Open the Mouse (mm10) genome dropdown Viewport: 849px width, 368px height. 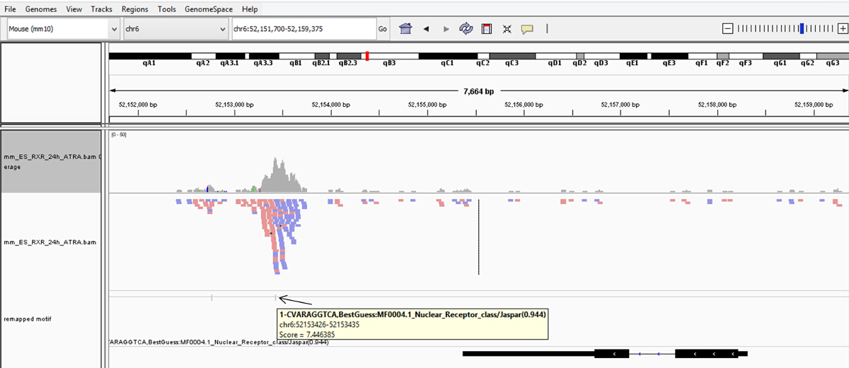[63, 29]
